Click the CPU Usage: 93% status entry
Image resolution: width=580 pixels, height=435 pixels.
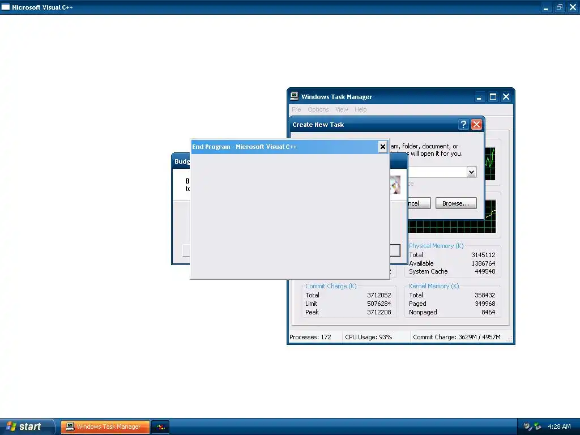(368, 337)
